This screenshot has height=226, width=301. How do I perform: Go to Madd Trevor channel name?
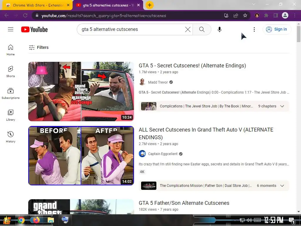pos(158,82)
